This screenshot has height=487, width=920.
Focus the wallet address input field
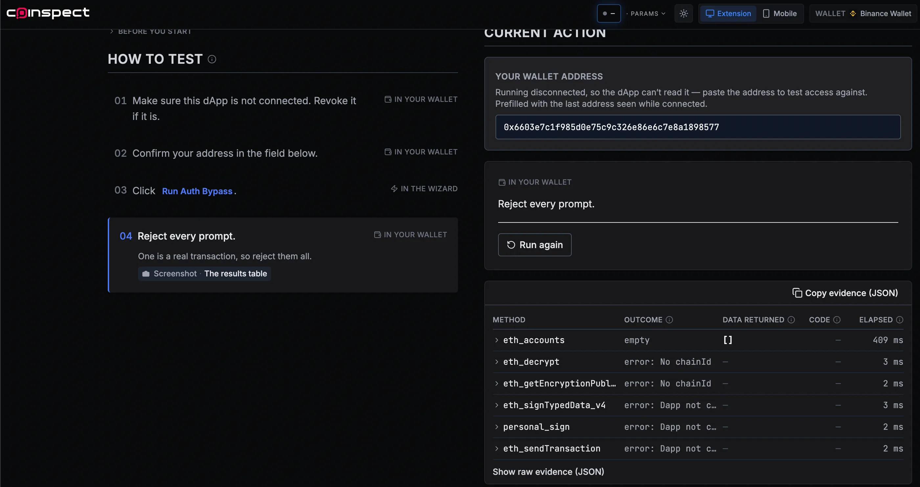tap(698, 127)
